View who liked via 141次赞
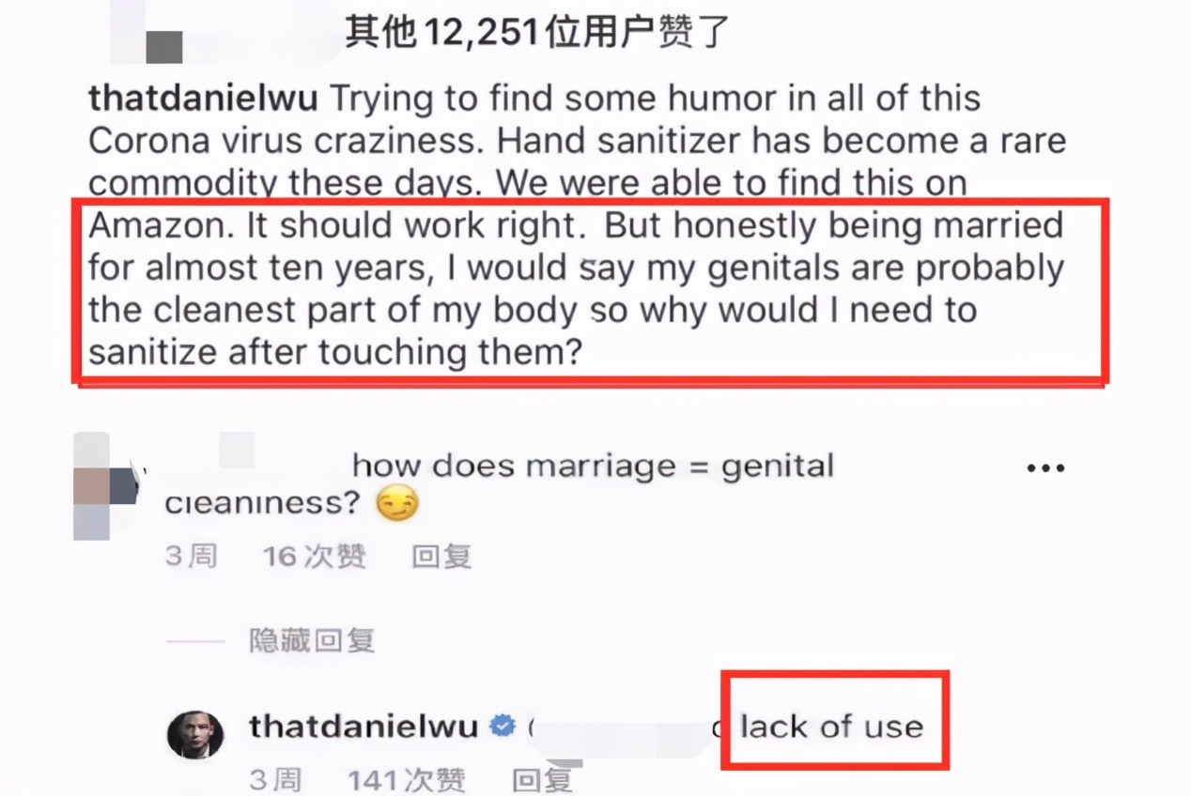This screenshot has width=1191, height=796. [407, 778]
